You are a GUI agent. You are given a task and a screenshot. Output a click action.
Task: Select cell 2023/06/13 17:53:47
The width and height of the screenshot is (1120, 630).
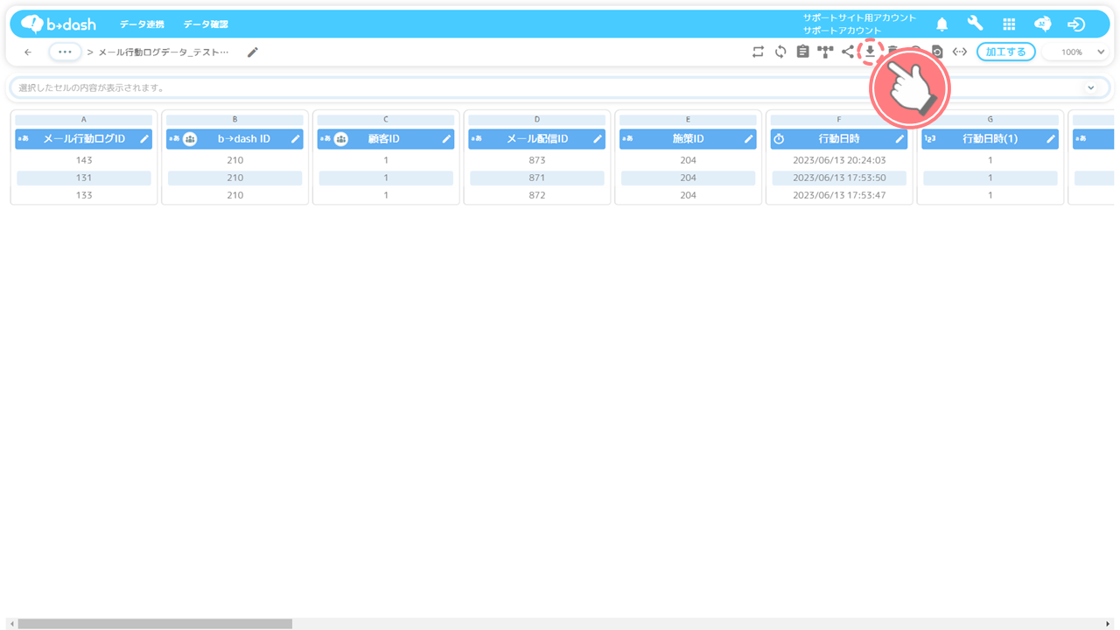tap(839, 195)
